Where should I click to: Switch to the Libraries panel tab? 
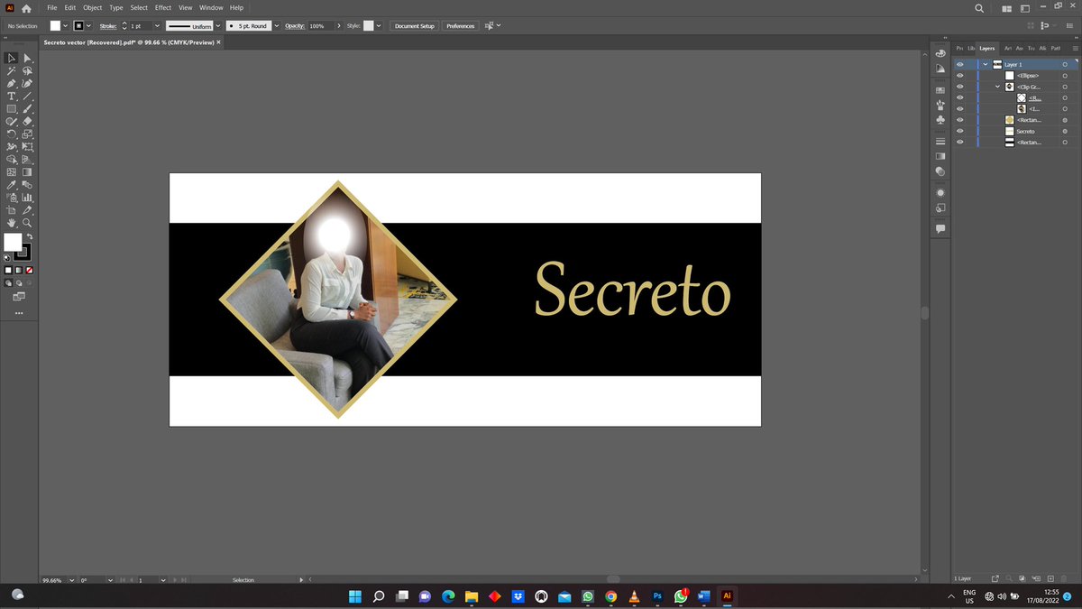[x=971, y=48]
